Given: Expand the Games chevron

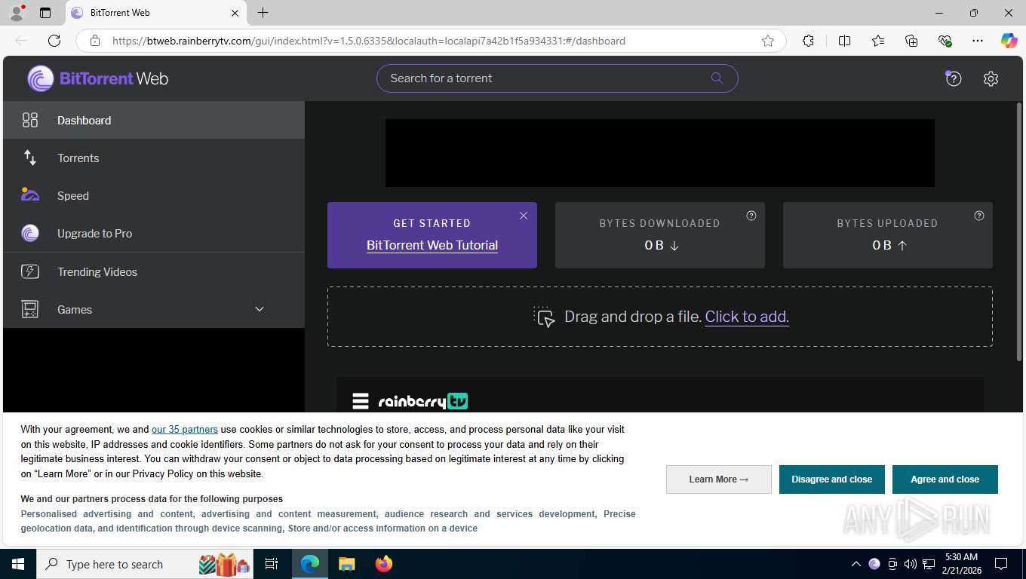Looking at the screenshot, I should pos(260,309).
